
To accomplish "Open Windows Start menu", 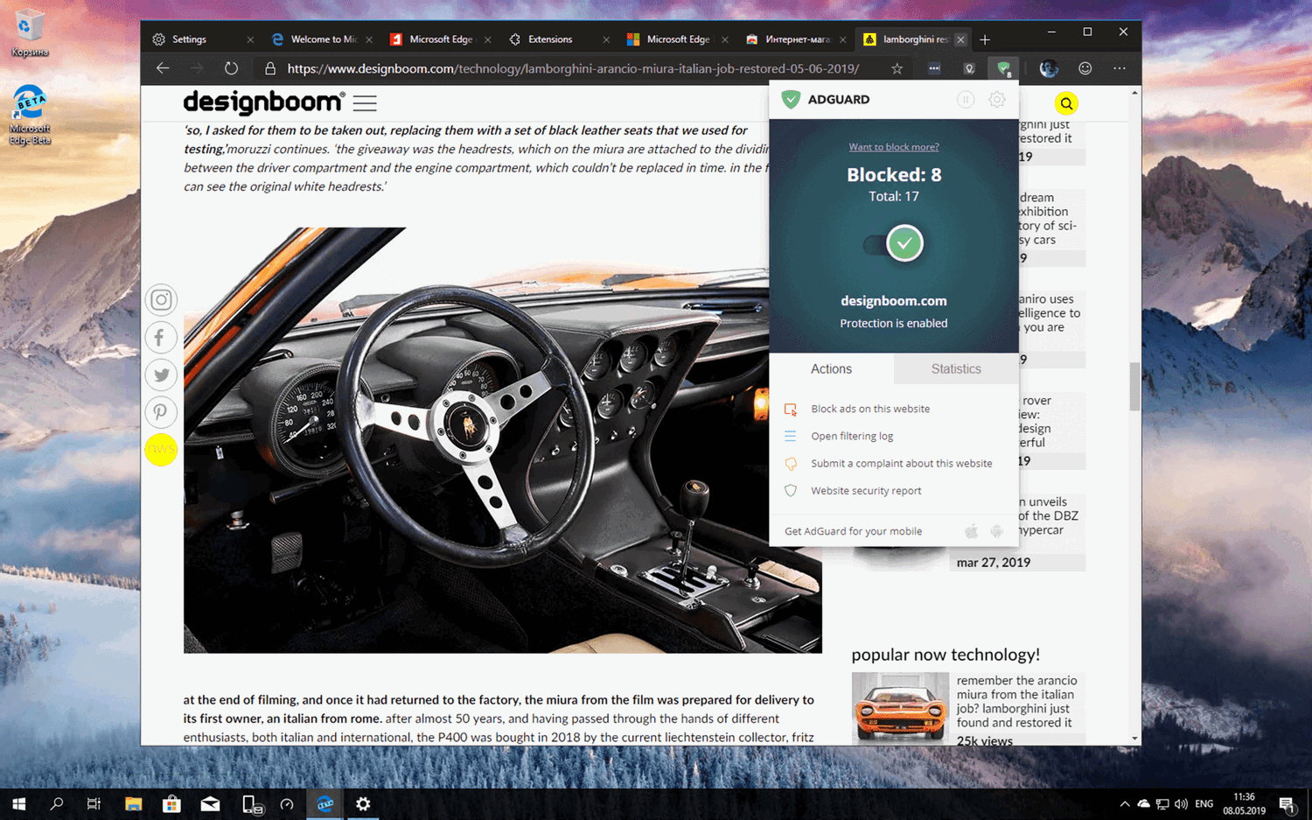I will pyautogui.click(x=18, y=803).
